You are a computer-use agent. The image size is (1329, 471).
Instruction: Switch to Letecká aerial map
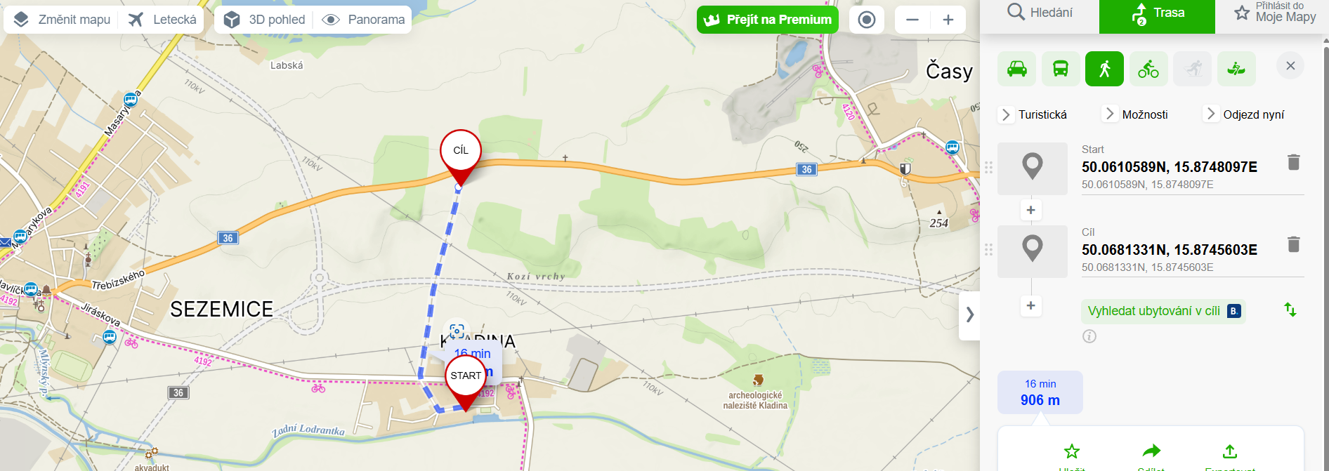162,20
